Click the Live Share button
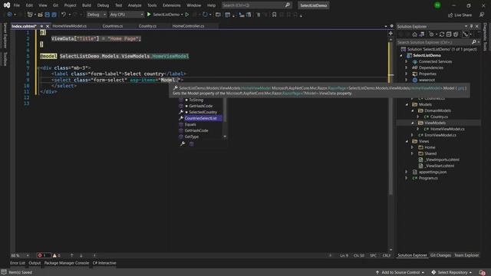 coord(460,15)
